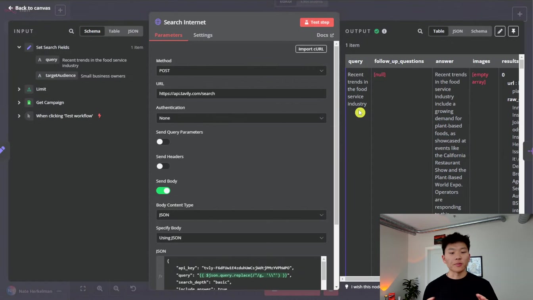View output info icon
Image resolution: width=533 pixels, height=300 pixels.
coord(384,31)
